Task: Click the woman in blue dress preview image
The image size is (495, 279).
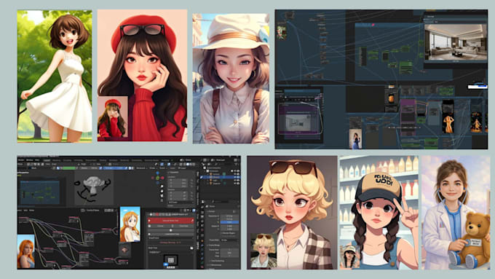Action: click(356, 138)
